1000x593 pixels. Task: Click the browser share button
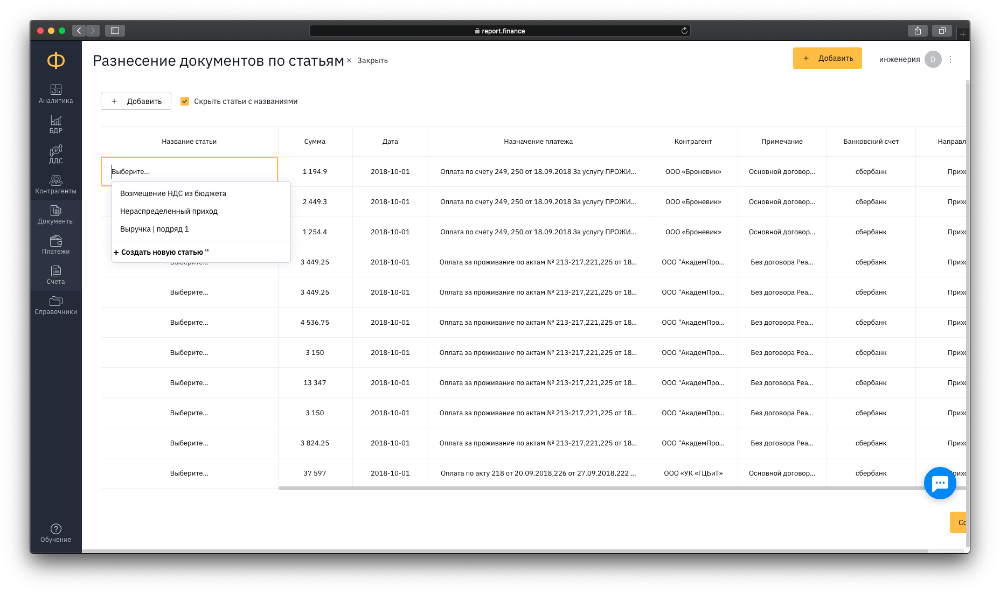(x=918, y=31)
